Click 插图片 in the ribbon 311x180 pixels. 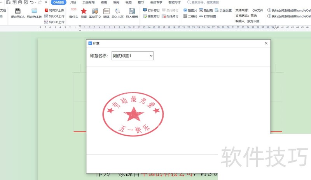point(190,10)
